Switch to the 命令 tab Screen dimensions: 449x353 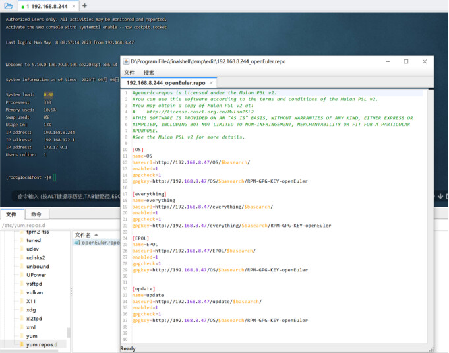click(36, 214)
